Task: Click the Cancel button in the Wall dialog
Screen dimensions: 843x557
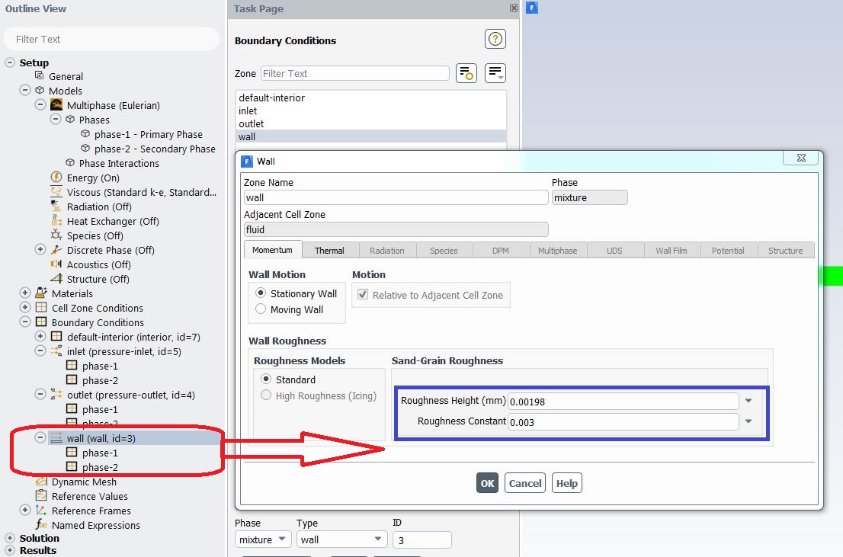Action: pos(524,482)
